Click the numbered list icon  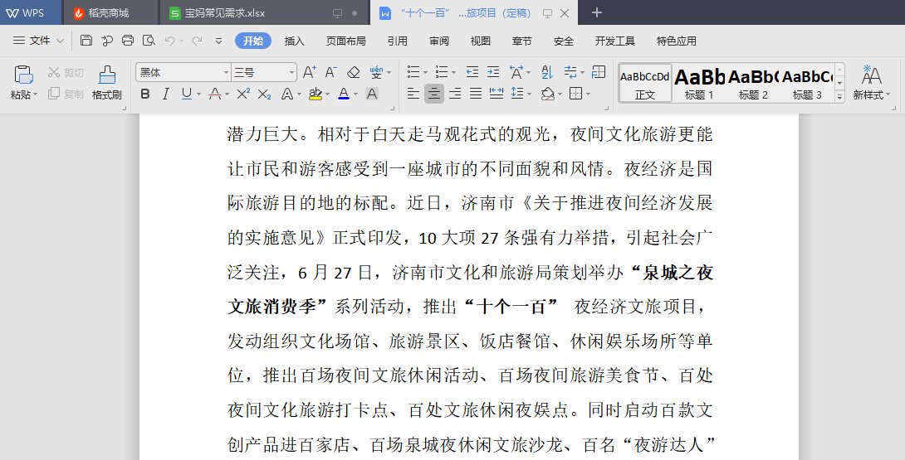point(442,72)
